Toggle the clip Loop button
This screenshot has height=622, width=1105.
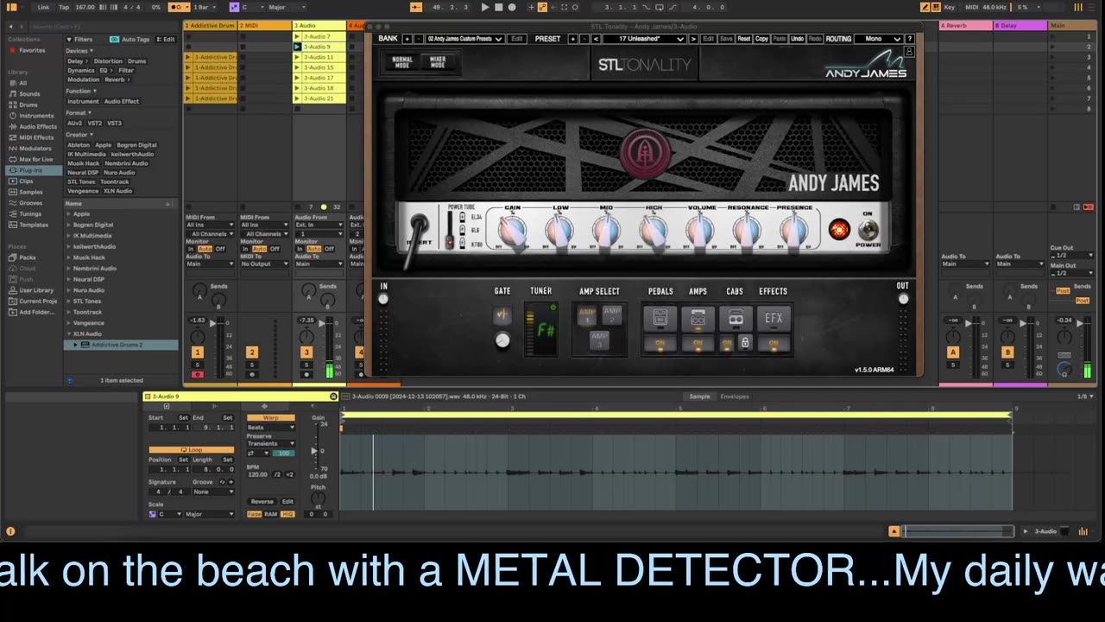191,449
